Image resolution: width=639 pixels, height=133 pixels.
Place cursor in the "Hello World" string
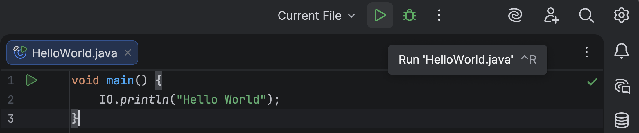click(221, 99)
